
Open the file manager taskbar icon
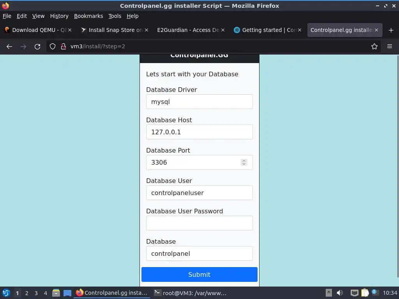(56, 293)
